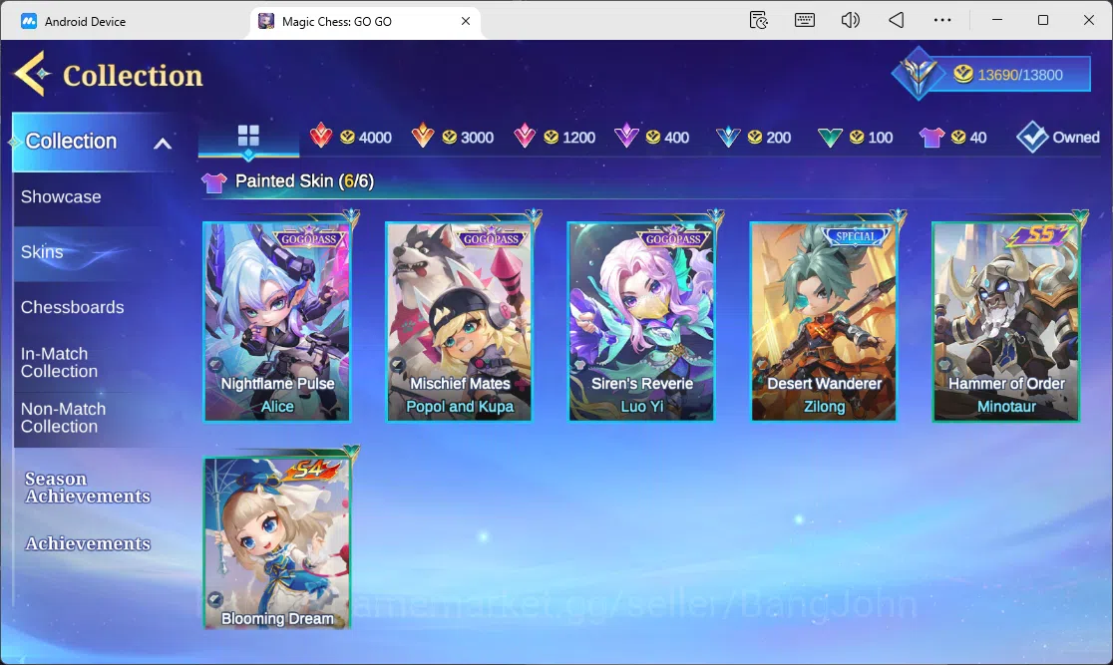Open the emulator screen record icon
Screen dimensions: 1113x665
point(759,20)
